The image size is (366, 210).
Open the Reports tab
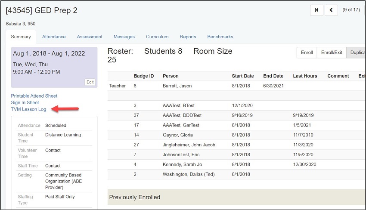click(188, 37)
